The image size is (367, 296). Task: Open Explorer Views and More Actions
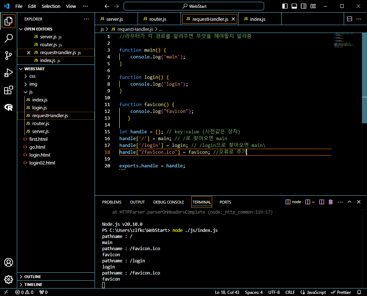tap(86, 19)
